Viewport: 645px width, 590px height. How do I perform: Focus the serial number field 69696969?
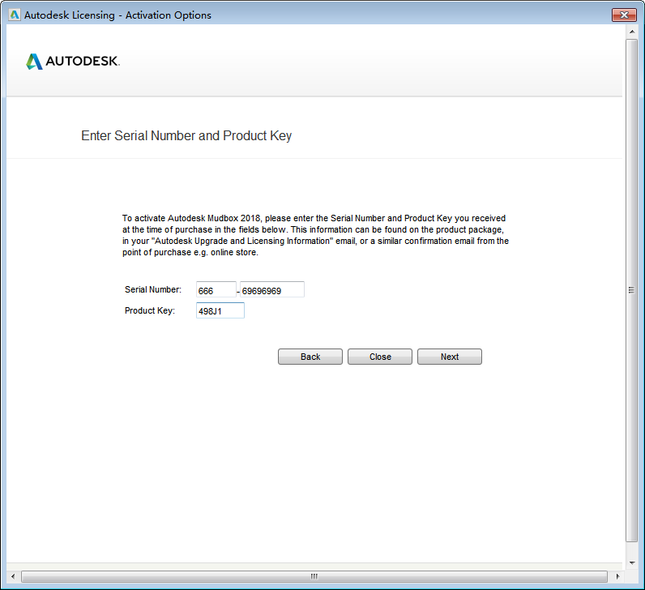pyautogui.click(x=272, y=289)
